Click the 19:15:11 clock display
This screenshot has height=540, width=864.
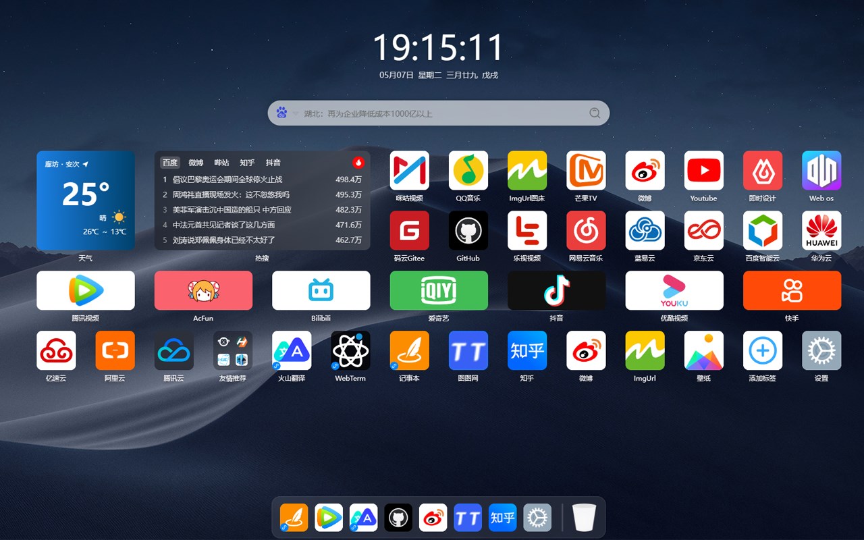click(x=439, y=48)
